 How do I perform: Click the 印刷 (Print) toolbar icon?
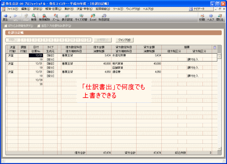pos(202,17)
